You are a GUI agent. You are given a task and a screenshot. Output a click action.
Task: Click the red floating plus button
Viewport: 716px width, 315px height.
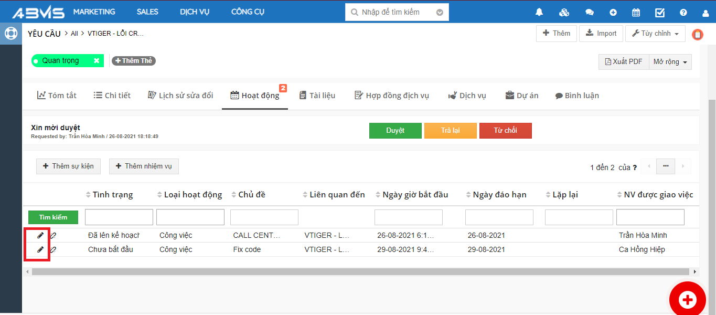(x=687, y=299)
